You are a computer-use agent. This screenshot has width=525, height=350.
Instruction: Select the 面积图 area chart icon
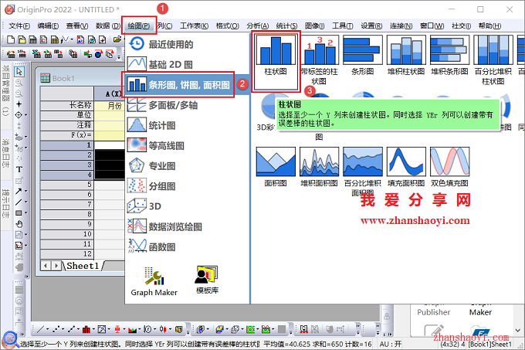coord(276,161)
